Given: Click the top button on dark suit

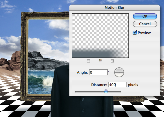Looking at the screenshot, I should (x=83, y=99).
